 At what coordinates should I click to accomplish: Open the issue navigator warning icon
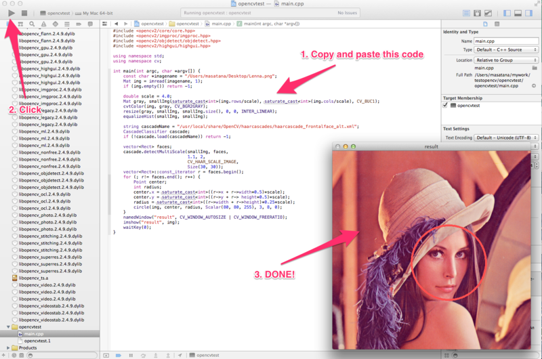[43, 24]
